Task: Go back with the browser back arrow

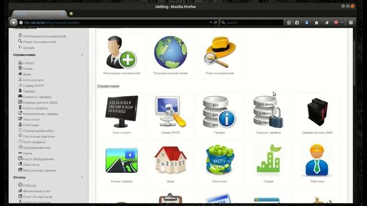Action: click(14, 22)
